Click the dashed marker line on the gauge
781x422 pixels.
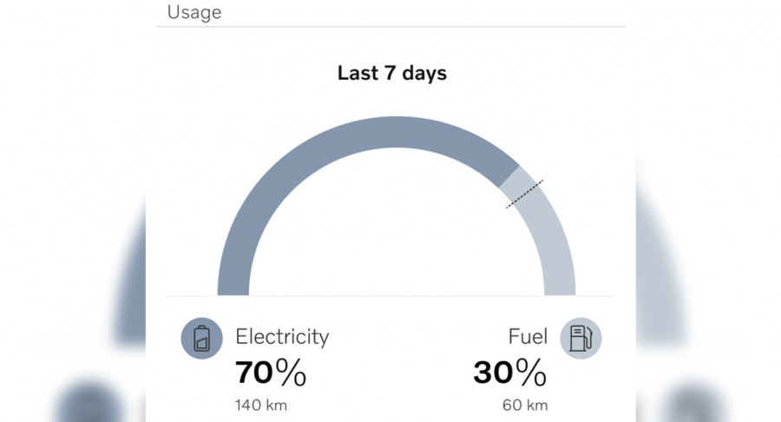click(525, 194)
